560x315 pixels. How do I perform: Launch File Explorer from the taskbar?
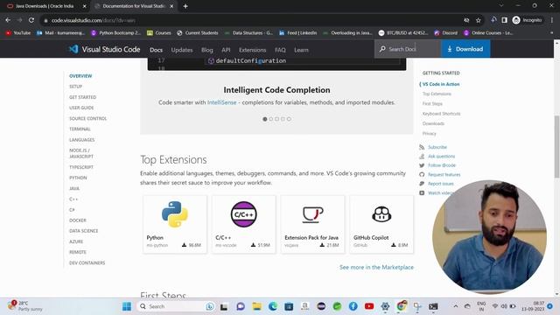point(256,306)
